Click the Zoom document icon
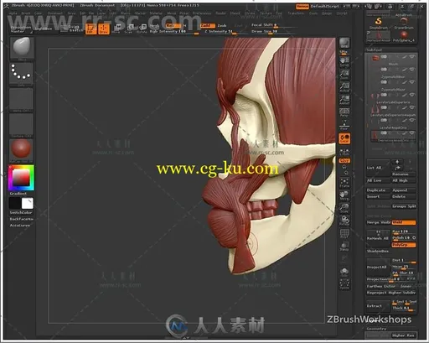 pyautogui.click(x=344, y=75)
